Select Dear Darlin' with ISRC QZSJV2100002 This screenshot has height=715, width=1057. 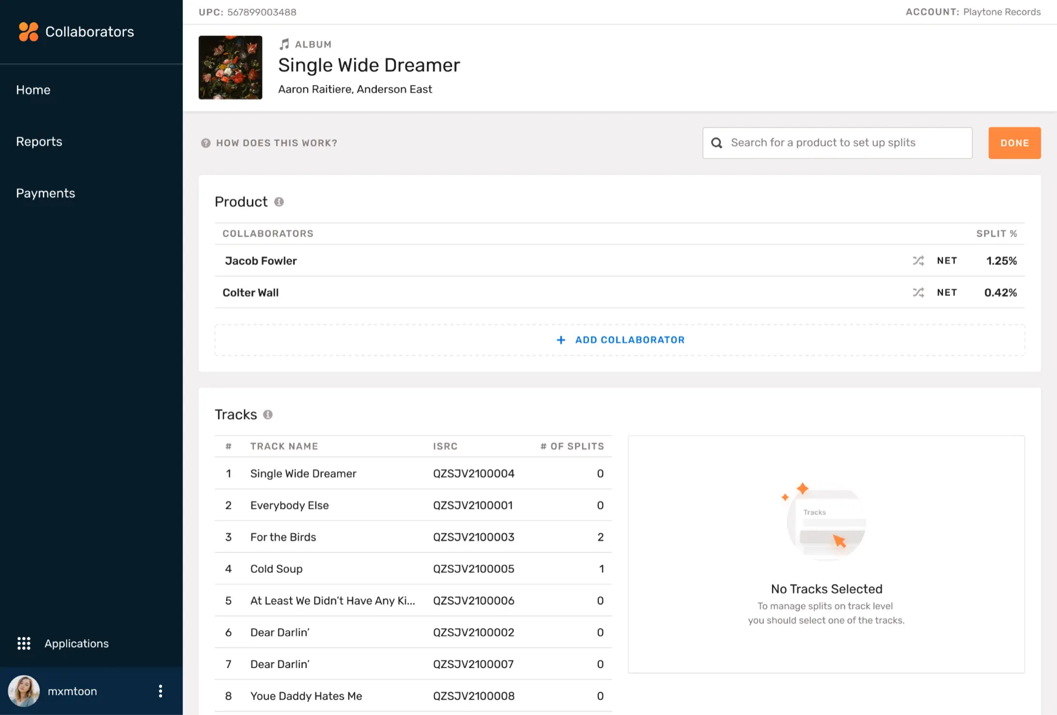click(413, 632)
